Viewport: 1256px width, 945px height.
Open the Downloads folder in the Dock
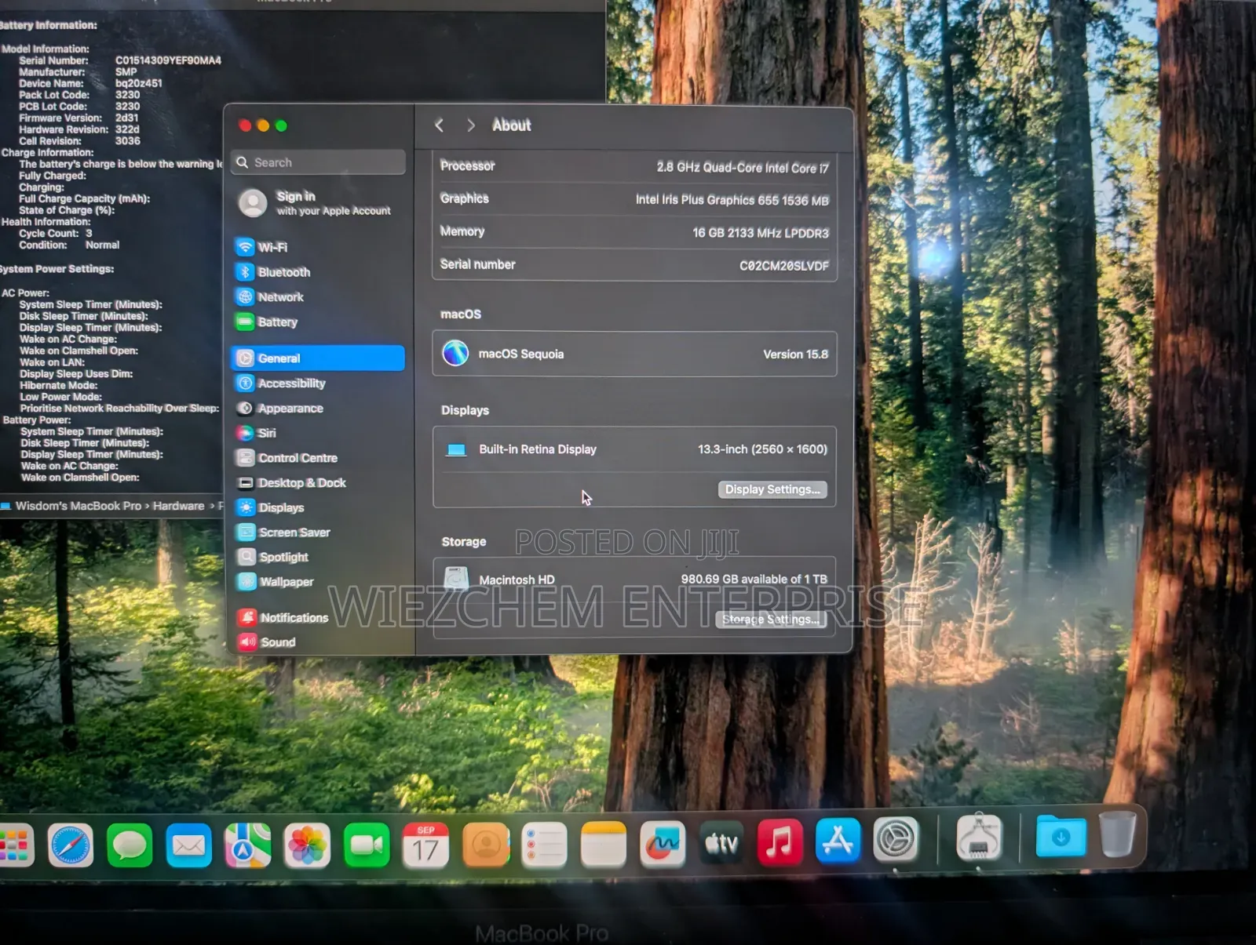(1061, 836)
